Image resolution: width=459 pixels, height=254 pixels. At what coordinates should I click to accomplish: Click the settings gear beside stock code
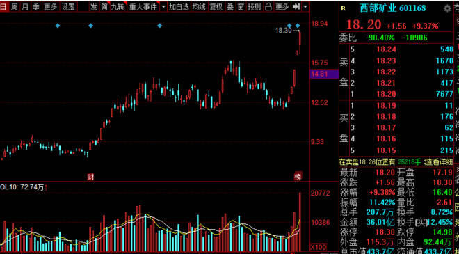point(447,8)
